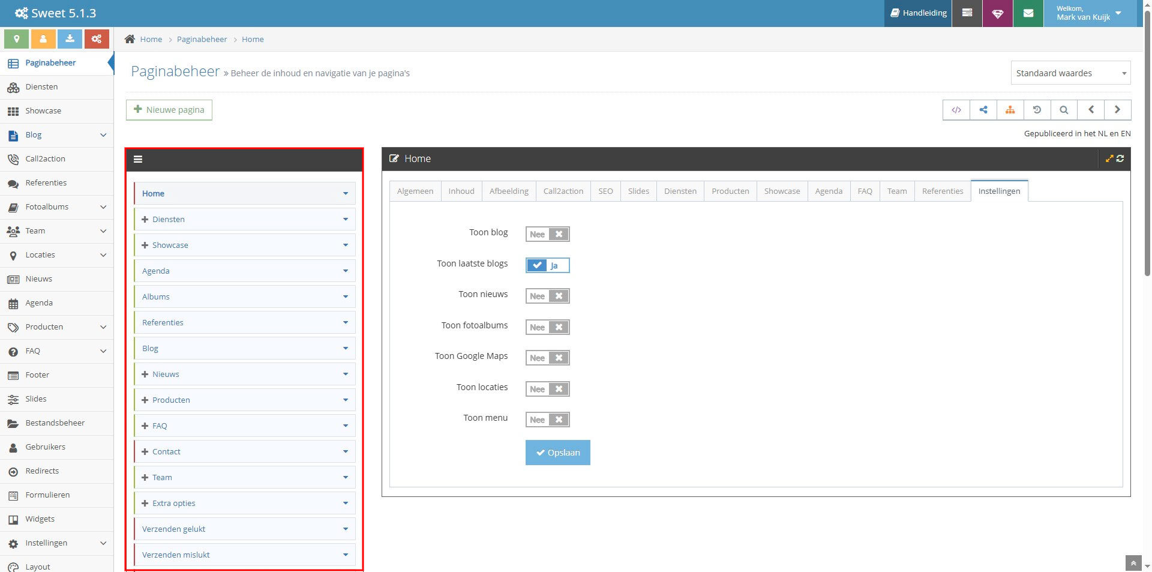The height and width of the screenshot is (572, 1152).
Task: Switch to the Instellingen tab
Action: (x=999, y=191)
